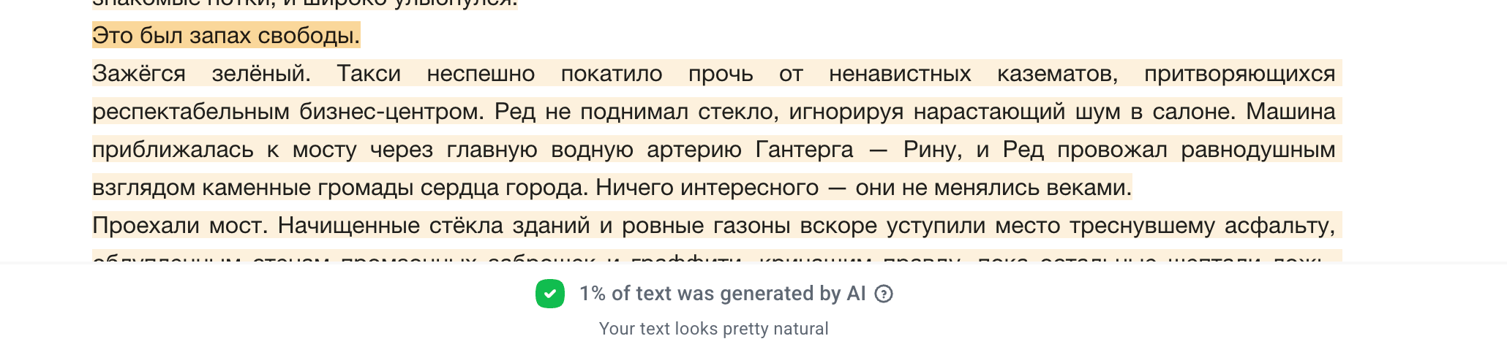The width and height of the screenshot is (1507, 355).
Task: Click the sentence "Проехали мост."
Action: 180,226
